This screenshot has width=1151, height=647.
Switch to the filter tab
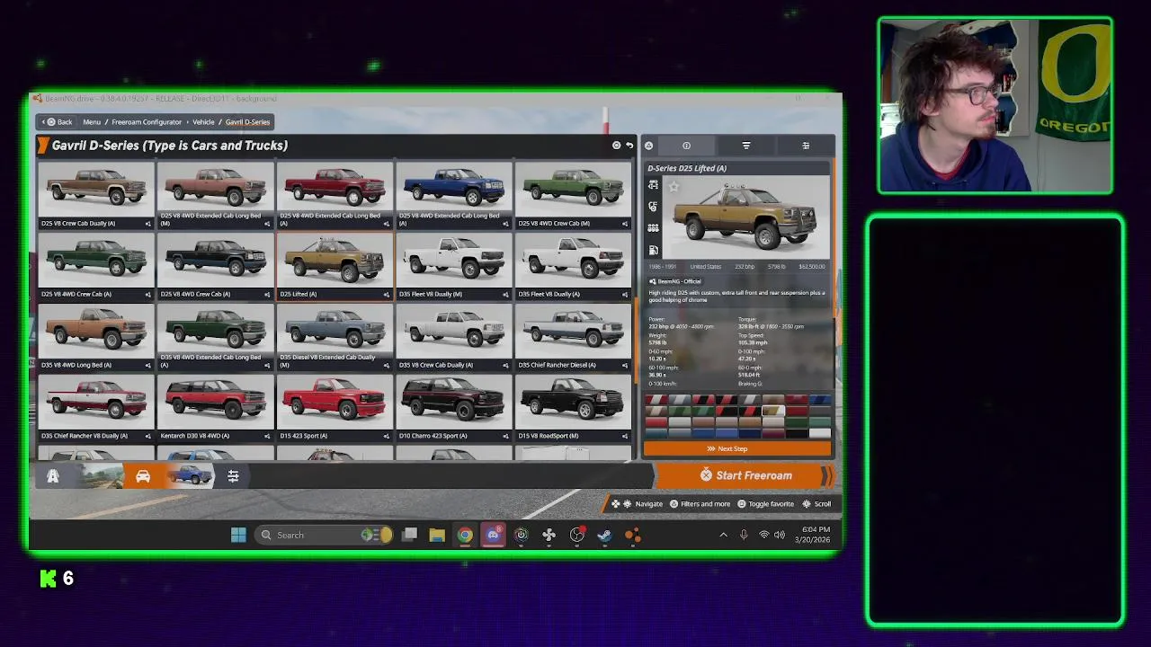(x=745, y=146)
